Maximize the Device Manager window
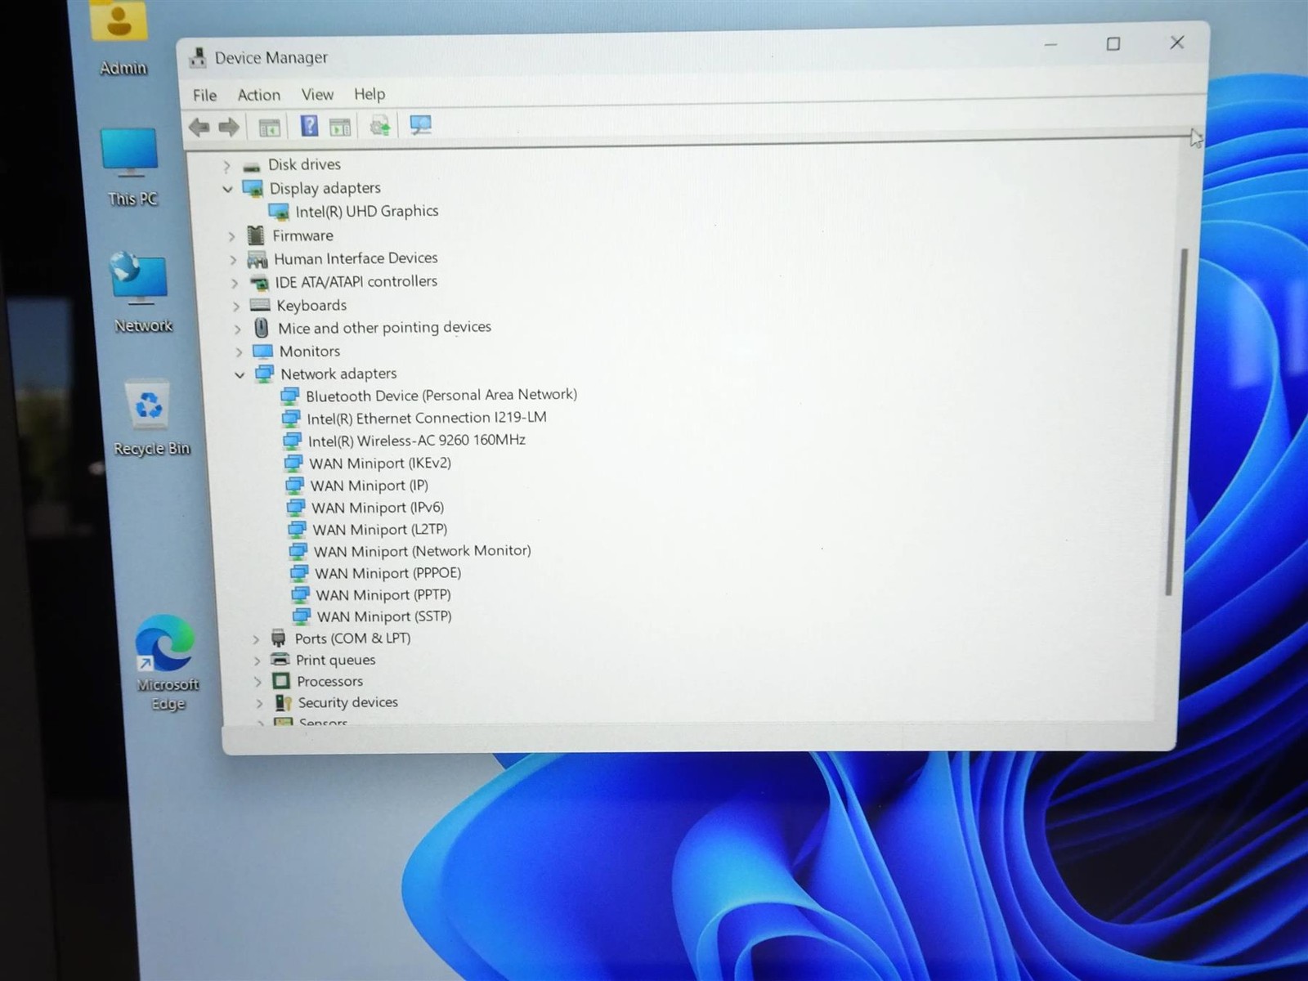This screenshot has width=1308, height=981. (x=1113, y=43)
